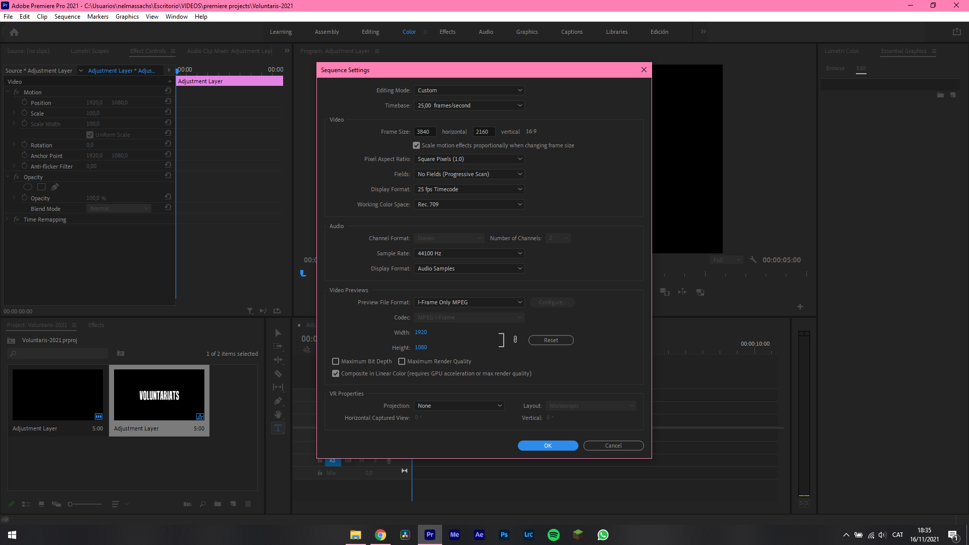This screenshot has height=545, width=969.
Task: Open the Find box in the Project panel
Action: 202,504
